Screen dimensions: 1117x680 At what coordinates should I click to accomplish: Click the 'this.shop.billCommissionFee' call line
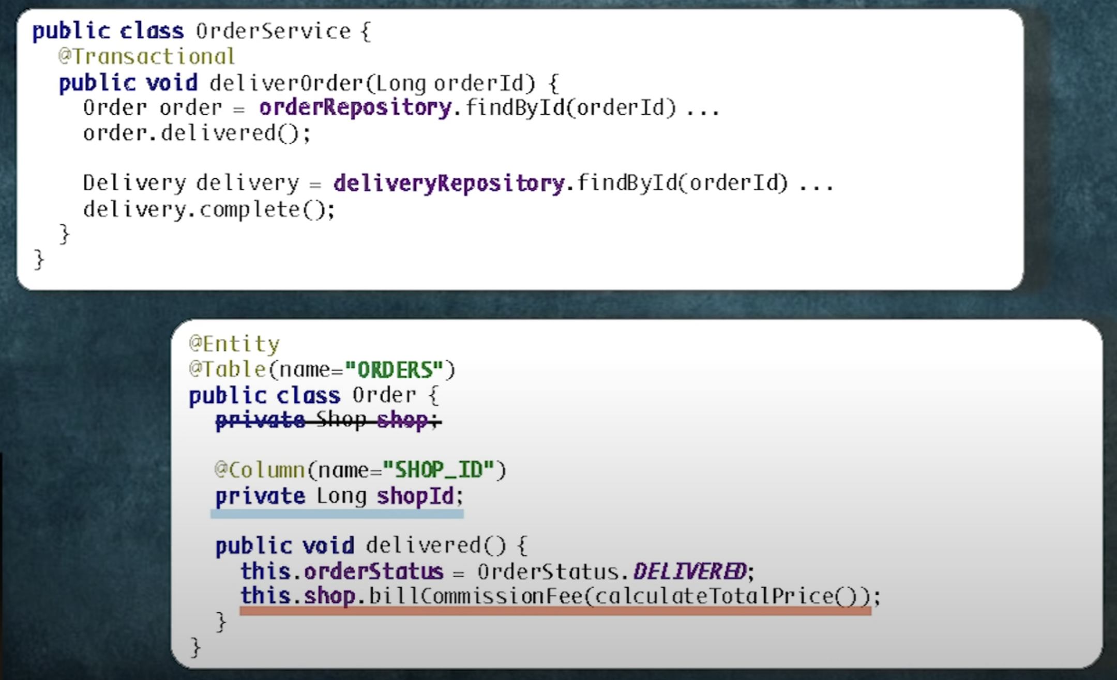point(560,596)
